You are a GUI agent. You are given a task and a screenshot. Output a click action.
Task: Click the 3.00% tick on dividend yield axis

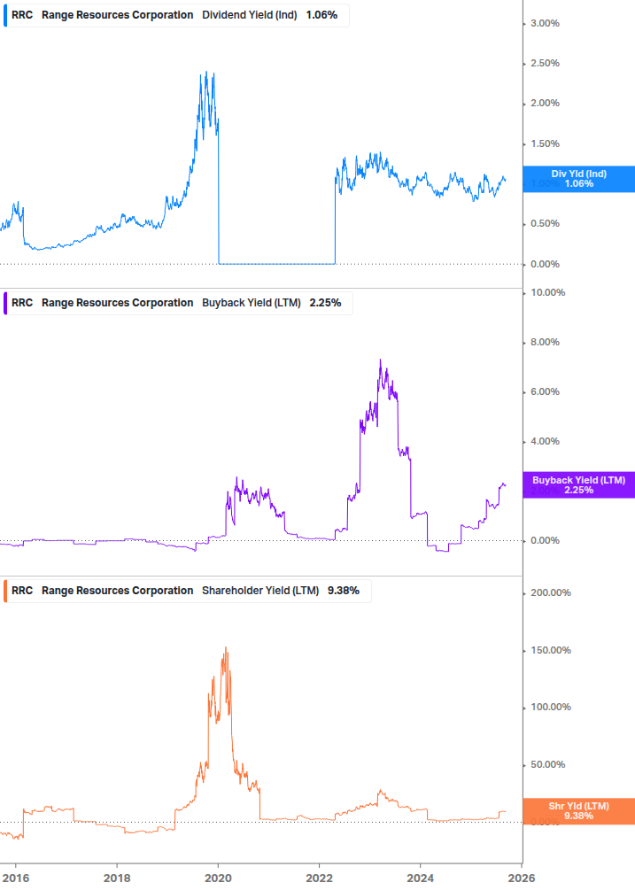click(545, 23)
